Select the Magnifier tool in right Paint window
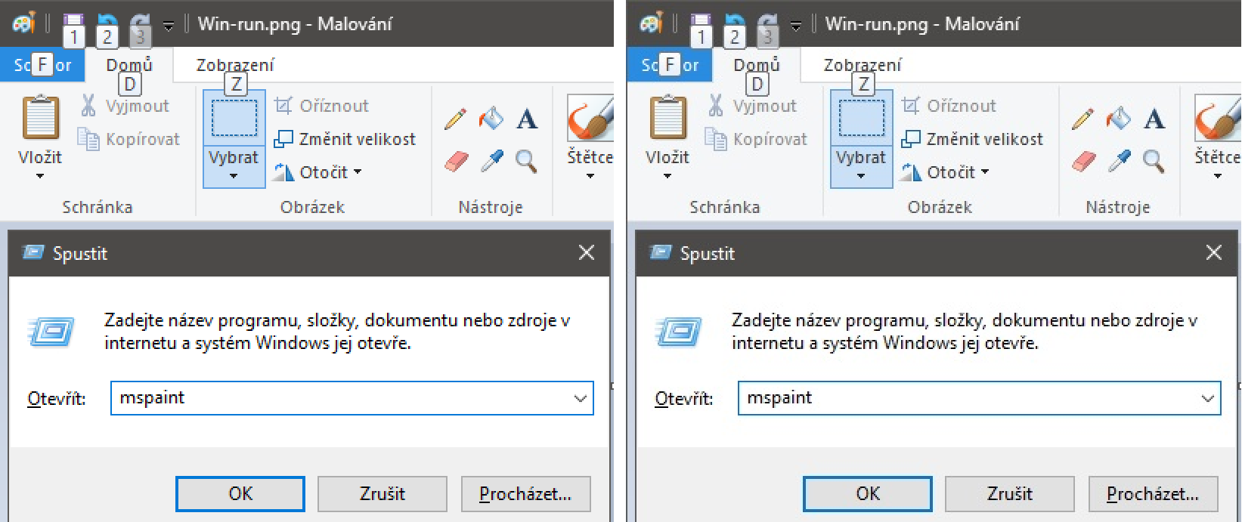This screenshot has height=522, width=1242. [1154, 160]
